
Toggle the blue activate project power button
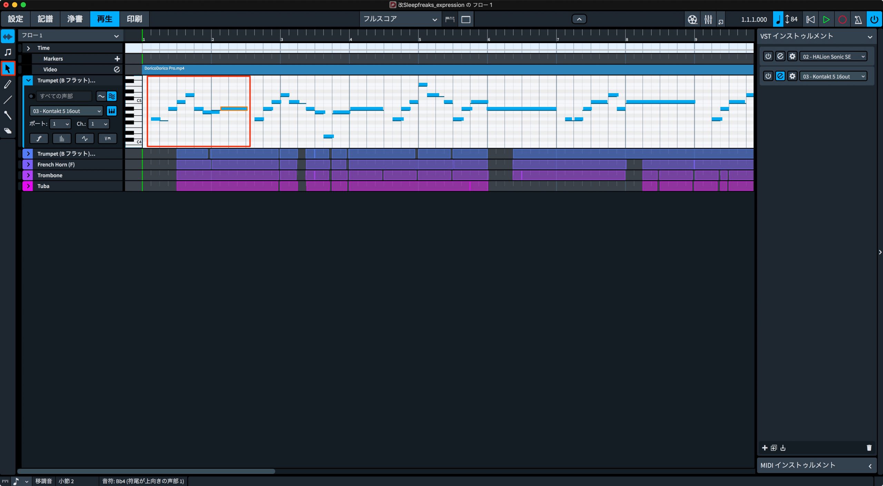874,19
